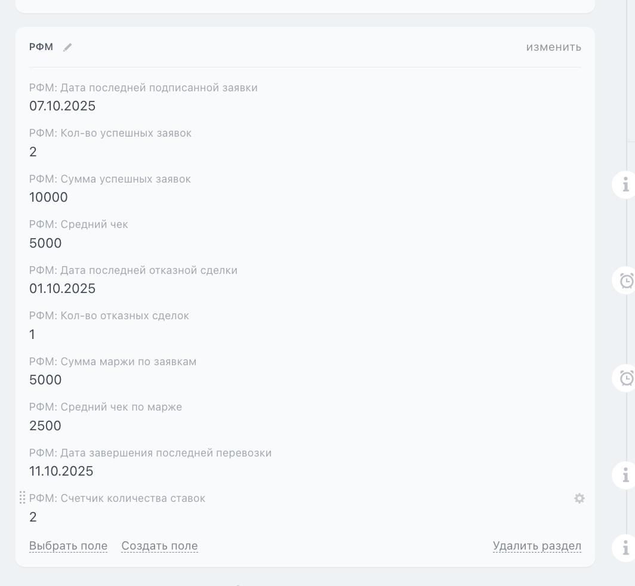Image resolution: width=635 pixels, height=586 pixels.
Task: Click info icon beside Сумма успешных заявок row
Action: coord(625,184)
